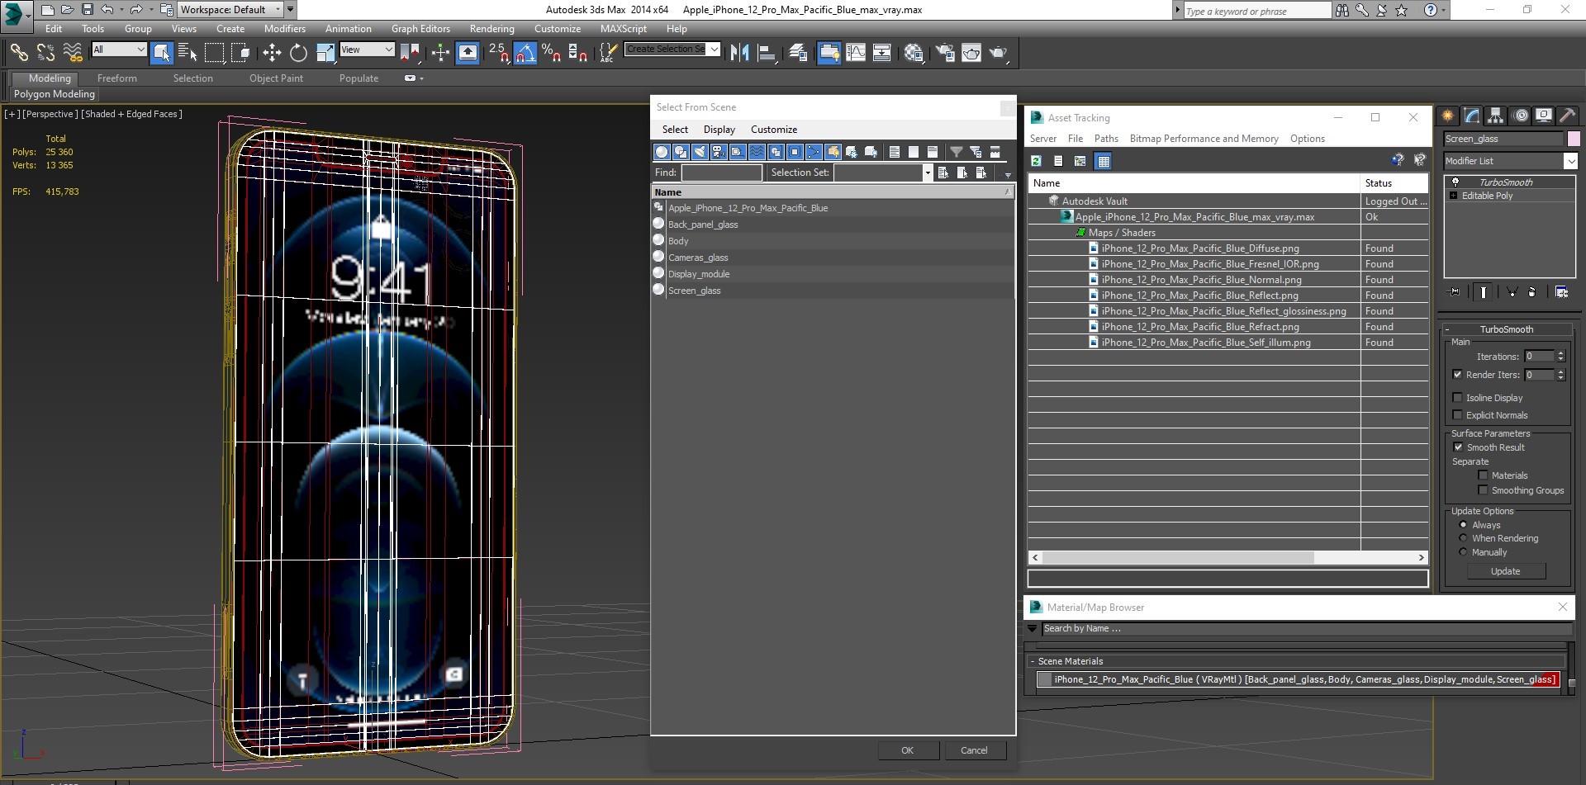Toggle the 2.5D Snaps magnet icon
This screenshot has width=1586, height=785.
click(498, 53)
